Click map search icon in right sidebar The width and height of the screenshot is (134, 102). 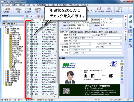(x=130, y=21)
